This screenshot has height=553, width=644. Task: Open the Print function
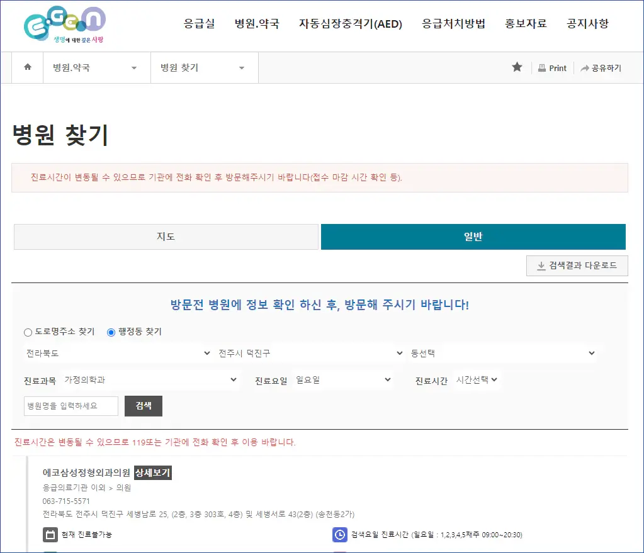coord(552,67)
